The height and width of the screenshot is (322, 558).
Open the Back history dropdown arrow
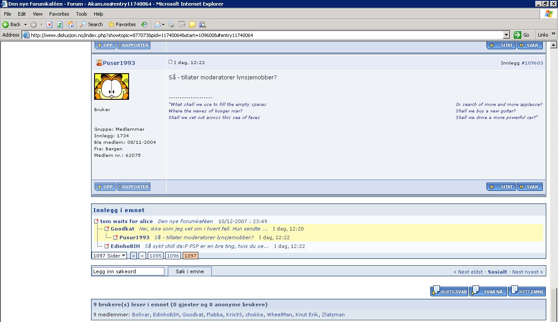point(25,24)
